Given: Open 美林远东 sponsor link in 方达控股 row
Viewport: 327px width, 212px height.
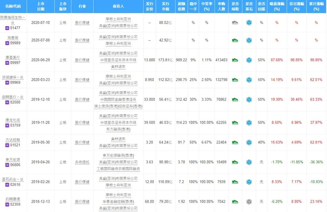Looking at the screenshot, I should [x=118, y=139].
